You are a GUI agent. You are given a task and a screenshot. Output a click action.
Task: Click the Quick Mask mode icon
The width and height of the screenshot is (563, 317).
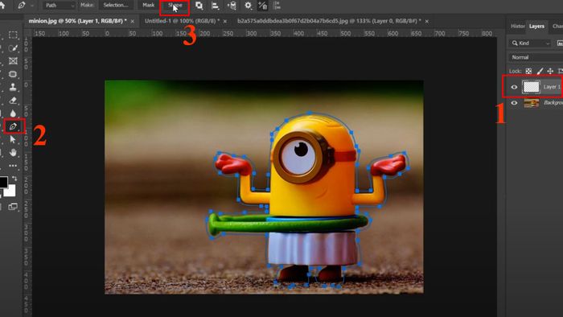tap(13, 207)
